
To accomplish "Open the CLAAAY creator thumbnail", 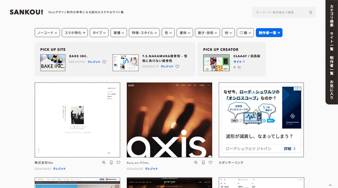I will [216, 63].
